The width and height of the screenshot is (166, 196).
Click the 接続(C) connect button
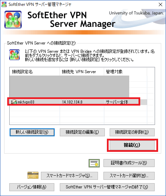132,145
